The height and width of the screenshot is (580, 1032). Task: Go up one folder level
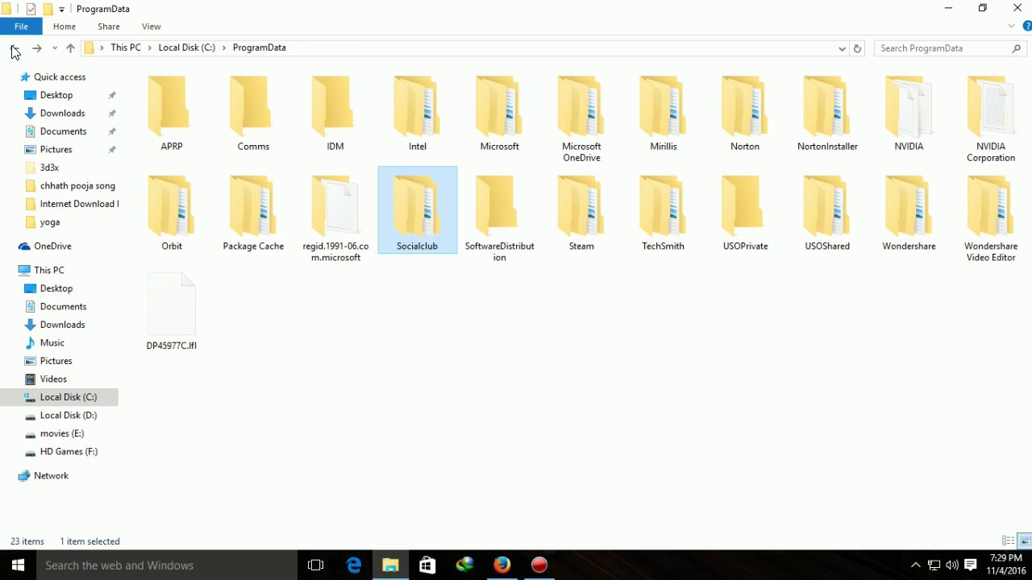[71, 48]
